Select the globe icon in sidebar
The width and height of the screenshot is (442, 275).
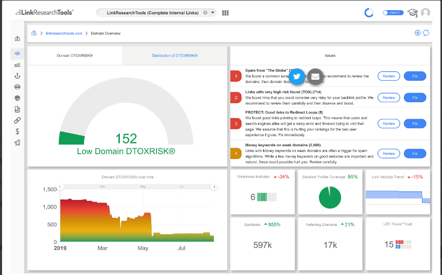[x=17, y=98]
